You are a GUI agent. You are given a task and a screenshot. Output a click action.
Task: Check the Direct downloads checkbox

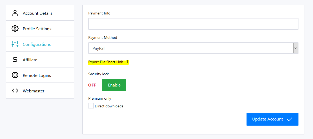click(x=91, y=106)
